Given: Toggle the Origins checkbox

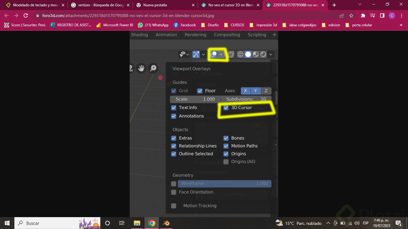Looking at the screenshot, I should click(226, 154).
